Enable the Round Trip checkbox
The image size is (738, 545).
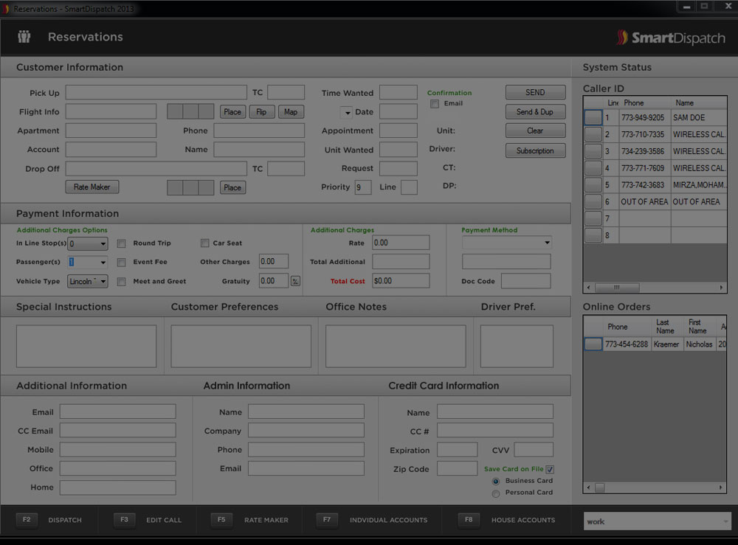(121, 243)
